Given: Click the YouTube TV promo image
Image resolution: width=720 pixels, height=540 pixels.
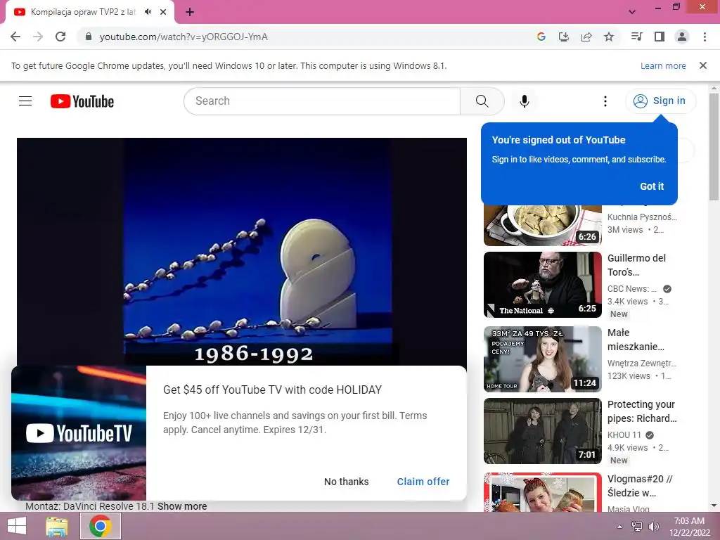Looking at the screenshot, I should coord(79,433).
